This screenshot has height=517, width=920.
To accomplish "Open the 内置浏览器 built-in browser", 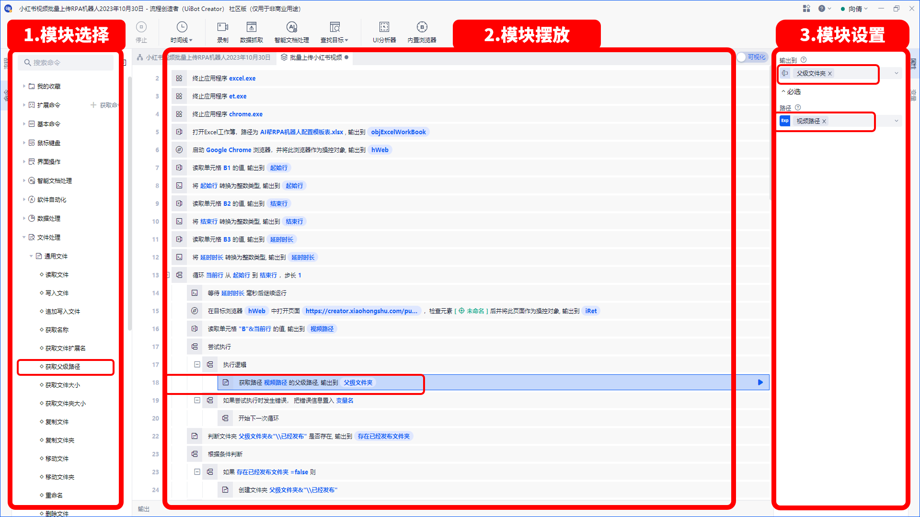I will click(422, 32).
